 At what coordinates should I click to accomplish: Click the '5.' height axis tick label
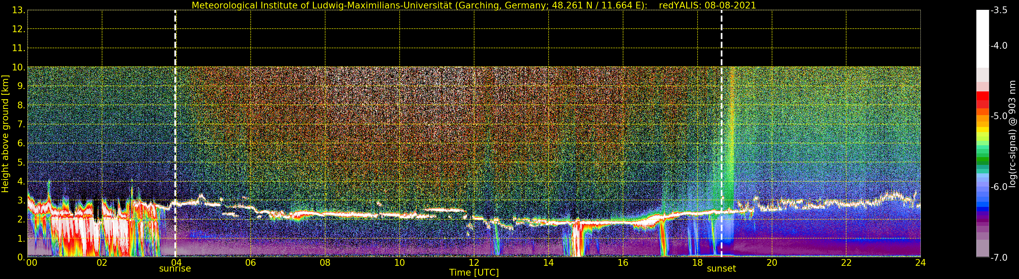pyautogui.click(x=21, y=162)
